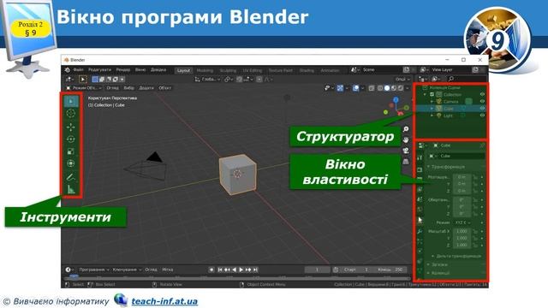
Task: Open the Edit menu
Action: 99,70
